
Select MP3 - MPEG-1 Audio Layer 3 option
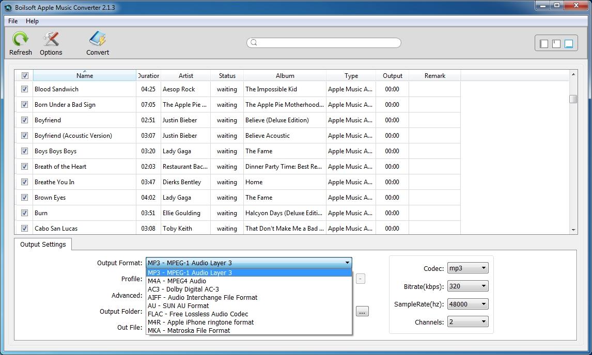pyautogui.click(x=249, y=273)
